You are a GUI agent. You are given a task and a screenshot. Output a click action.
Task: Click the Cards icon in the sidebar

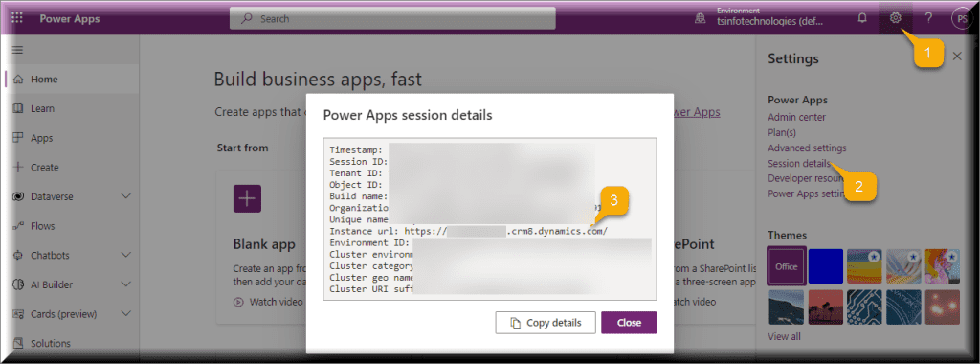(x=19, y=314)
